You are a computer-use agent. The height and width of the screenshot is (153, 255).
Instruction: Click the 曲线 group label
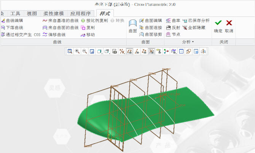[57, 42]
